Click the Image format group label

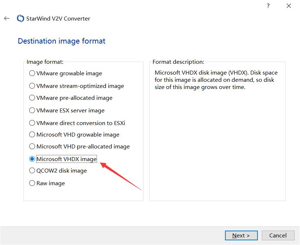click(x=45, y=62)
